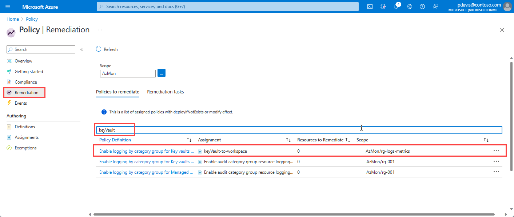Sort by Scope column

tap(486, 140)
